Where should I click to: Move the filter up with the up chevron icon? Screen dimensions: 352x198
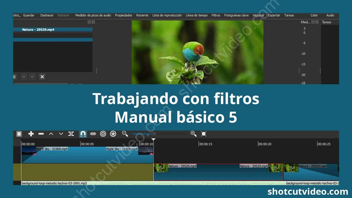click(x=24, y=76)
